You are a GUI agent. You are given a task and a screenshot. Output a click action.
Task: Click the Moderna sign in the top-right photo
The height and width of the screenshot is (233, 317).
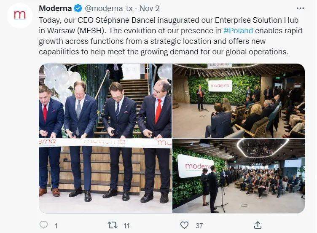220,86
